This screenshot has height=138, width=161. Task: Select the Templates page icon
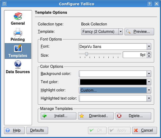tap(18, 48)
